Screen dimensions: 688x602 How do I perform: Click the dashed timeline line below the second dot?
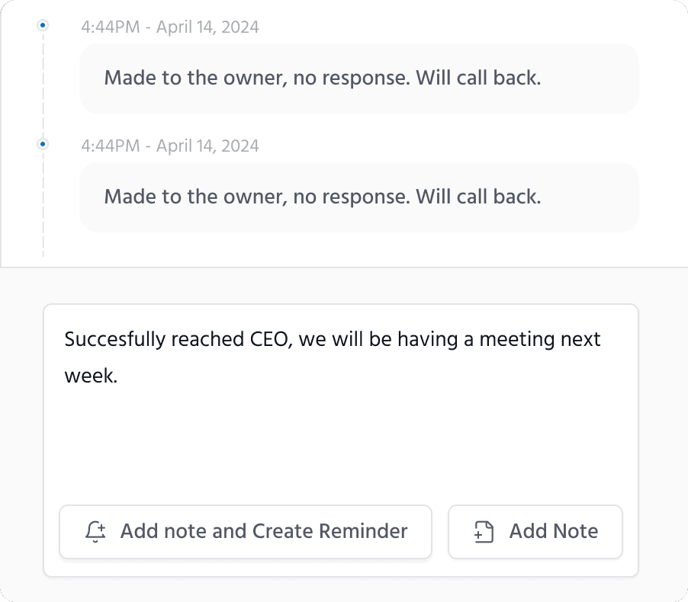43,221
